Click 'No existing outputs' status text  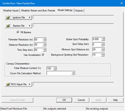click(97, 109)
